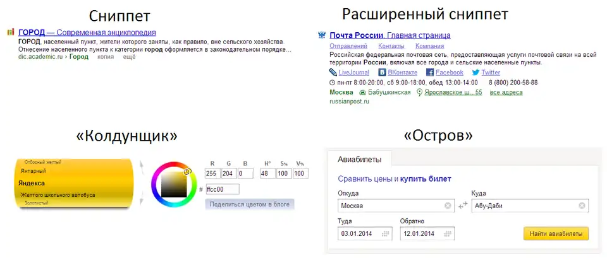Click the Twitter bird icon

point(475,73)
